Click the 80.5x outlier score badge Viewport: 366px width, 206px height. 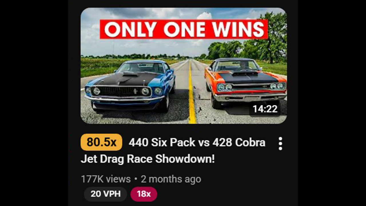[x=102, y=142]
